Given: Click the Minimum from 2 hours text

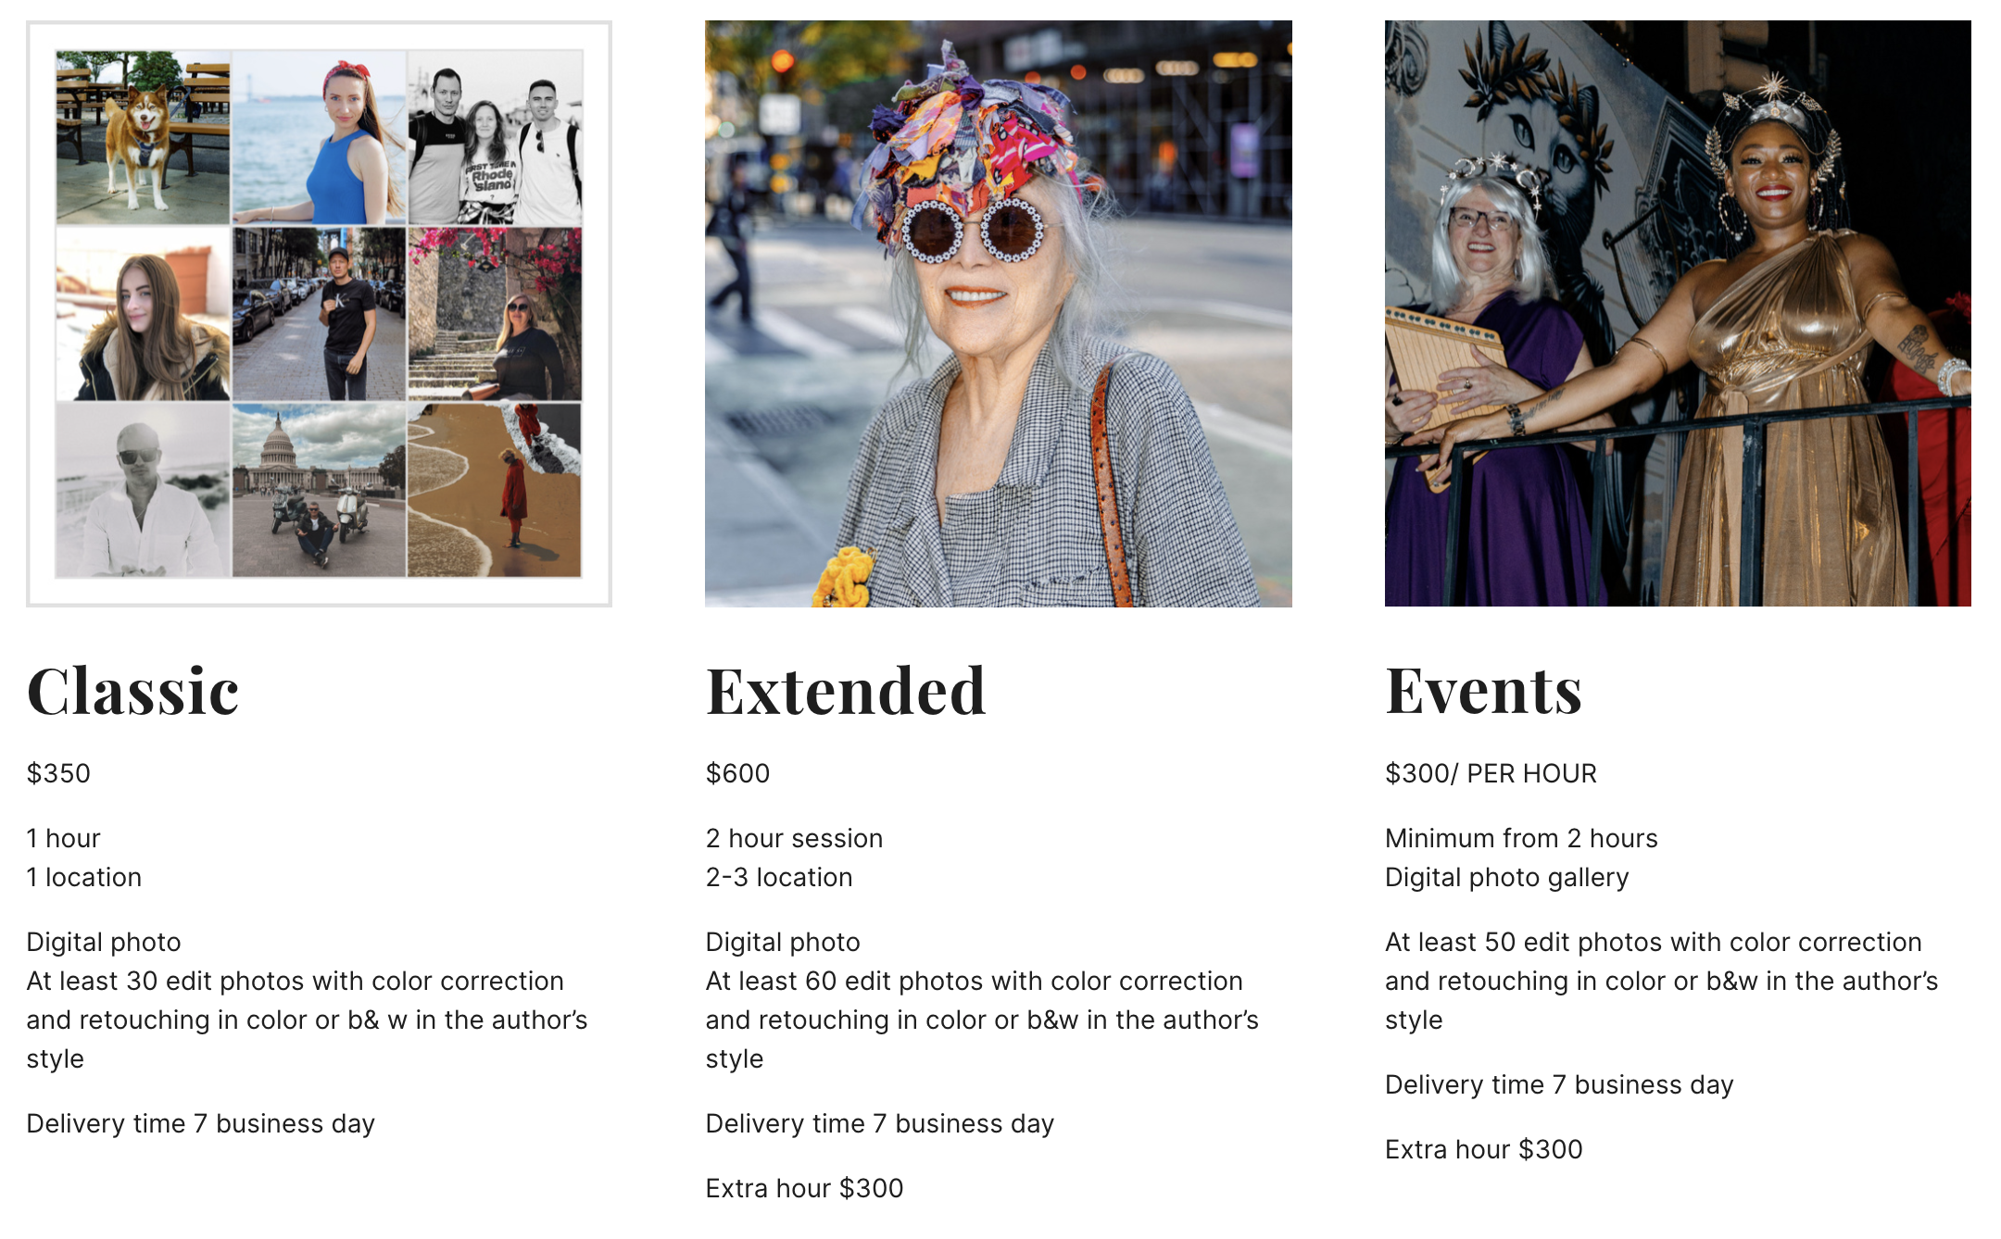Looking at the screenshot, I should pos(1521,838).
